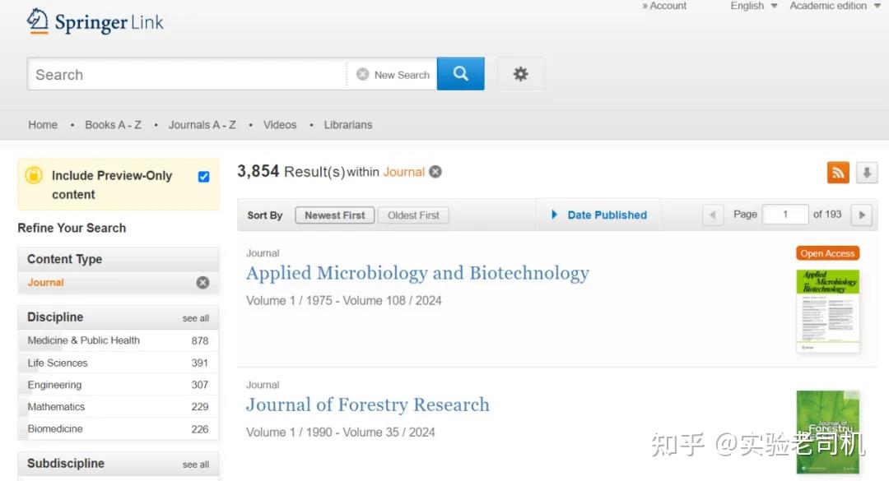Go to next results page arrow
The image size is (889, 481).
861,215
